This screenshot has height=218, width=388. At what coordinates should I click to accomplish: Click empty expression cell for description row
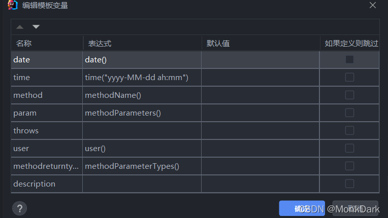point(142,184)
